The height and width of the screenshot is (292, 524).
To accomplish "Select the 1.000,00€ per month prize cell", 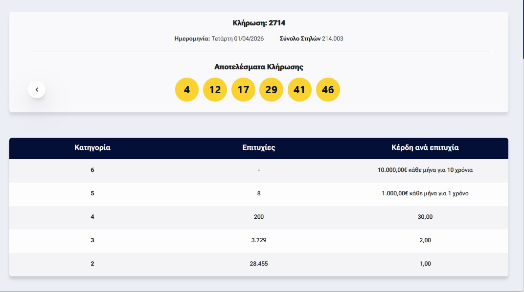I will (425, 193).
